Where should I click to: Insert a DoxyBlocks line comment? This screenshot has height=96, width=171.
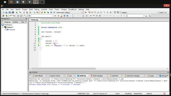pyautogui.click(x=14, y=16)
